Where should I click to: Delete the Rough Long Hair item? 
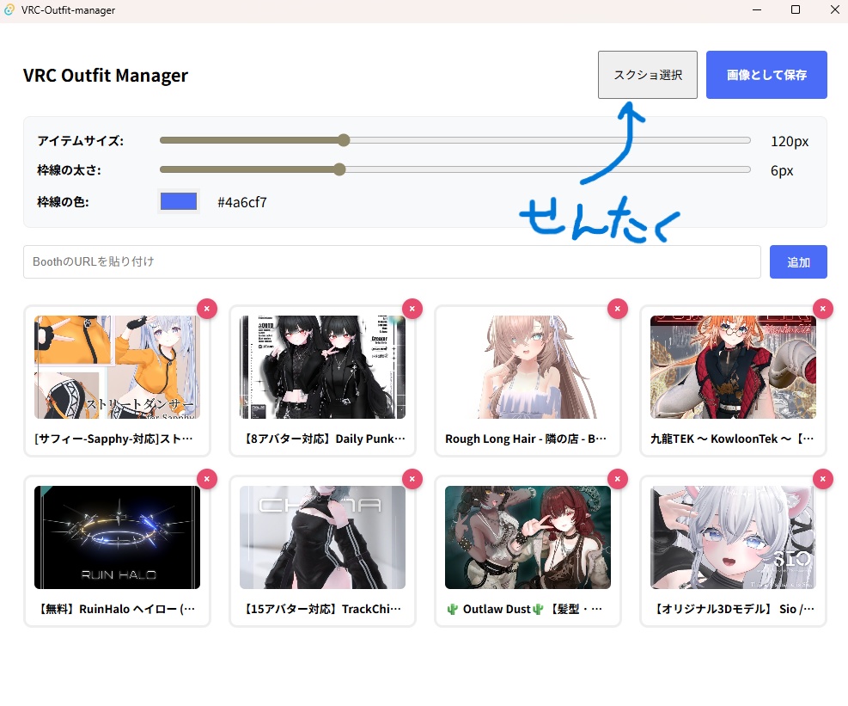coord(617,308)
